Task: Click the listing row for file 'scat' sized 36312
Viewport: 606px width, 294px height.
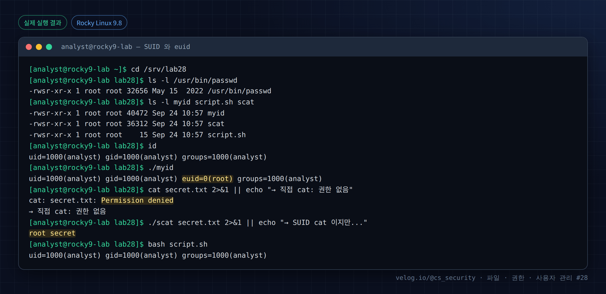Action: click(x=127, y=124)
